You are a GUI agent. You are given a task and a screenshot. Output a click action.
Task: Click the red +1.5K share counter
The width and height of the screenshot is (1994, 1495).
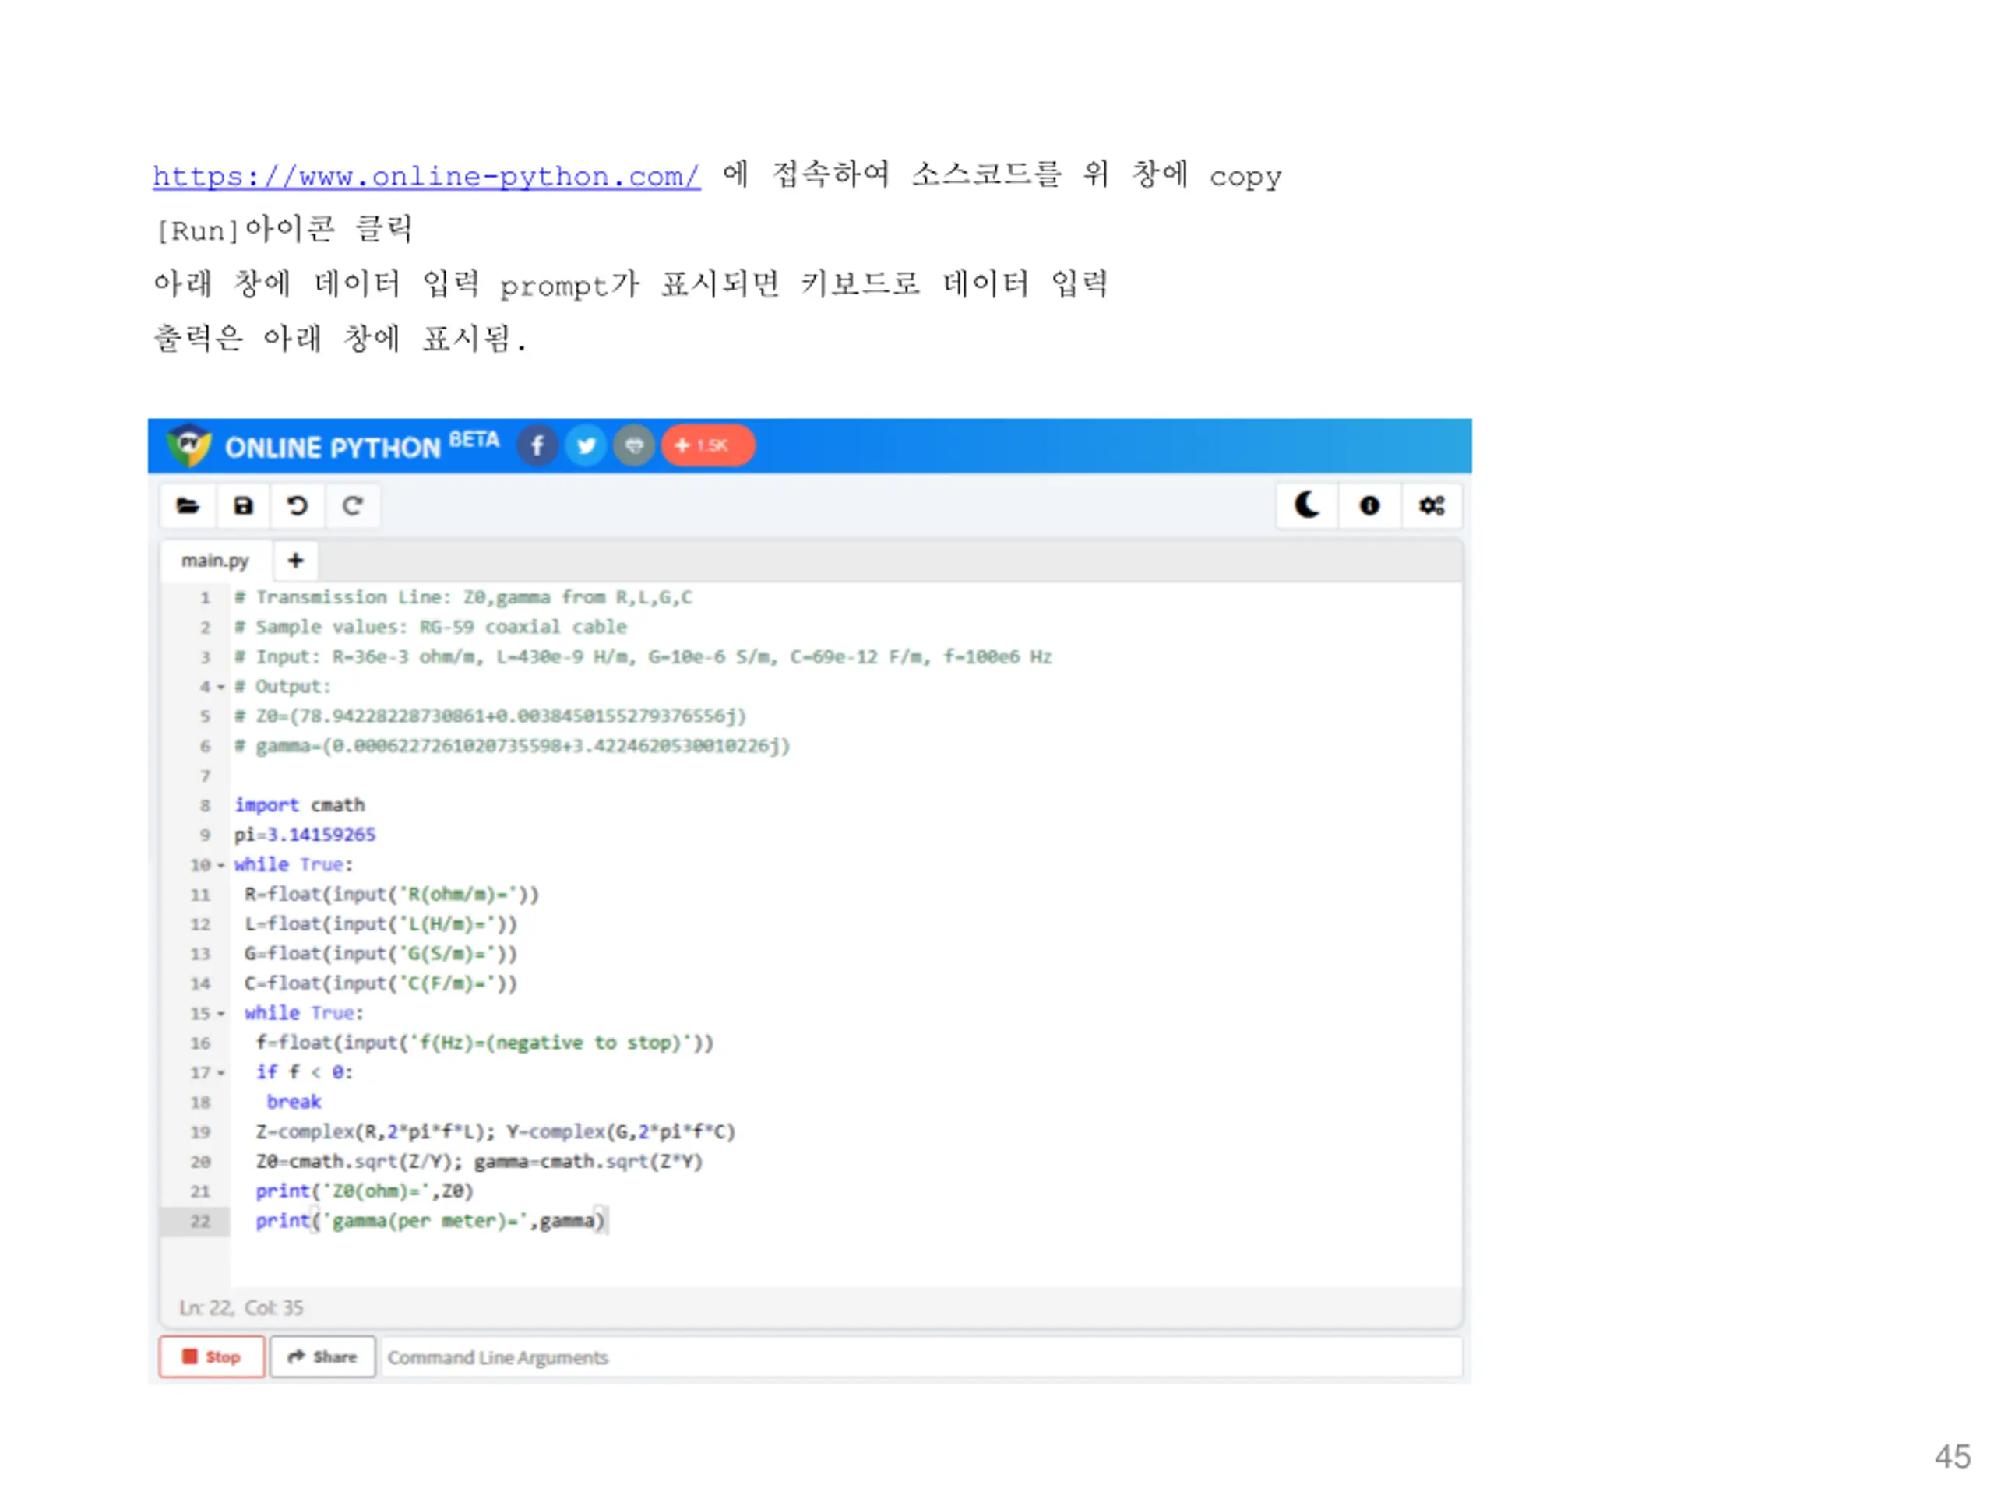[709, 445]
